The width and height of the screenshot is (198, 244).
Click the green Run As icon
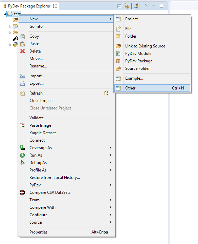point(22,155)
